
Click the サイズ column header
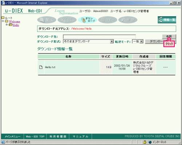(106, 57)
